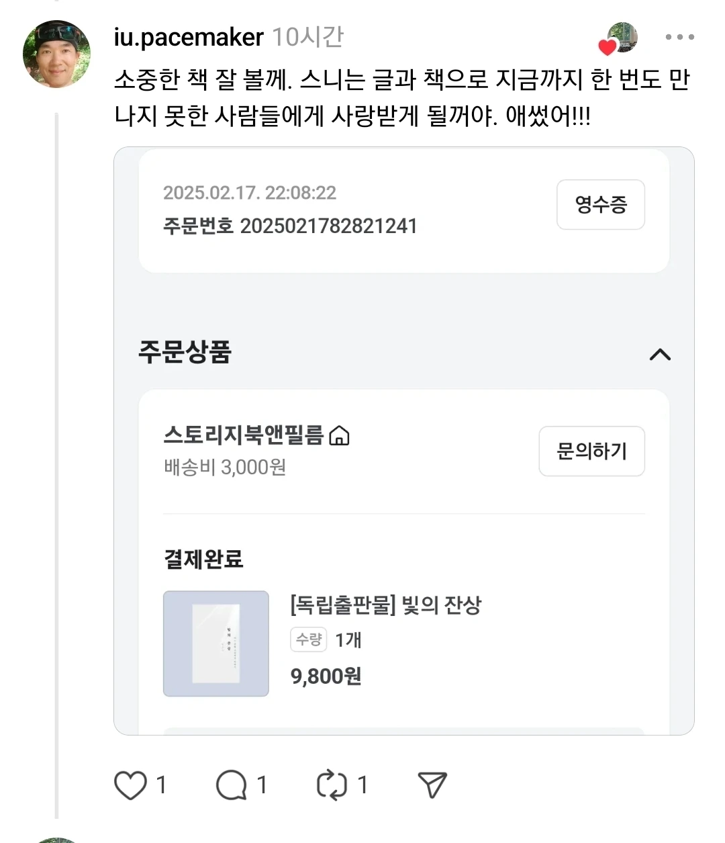Like the post with the heart icon
725x843 pixels.
point(130,785)
